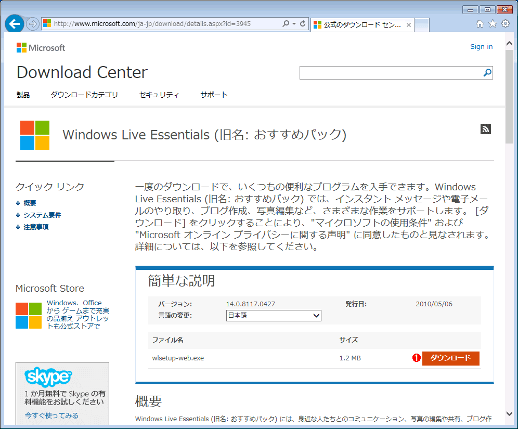Close the Download Center browser tab

click(x=409, y=25)
